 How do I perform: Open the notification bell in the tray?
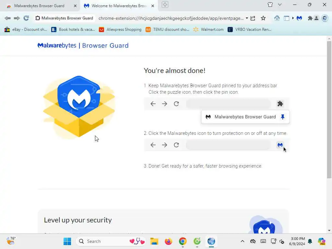click(x=310, y=241)
